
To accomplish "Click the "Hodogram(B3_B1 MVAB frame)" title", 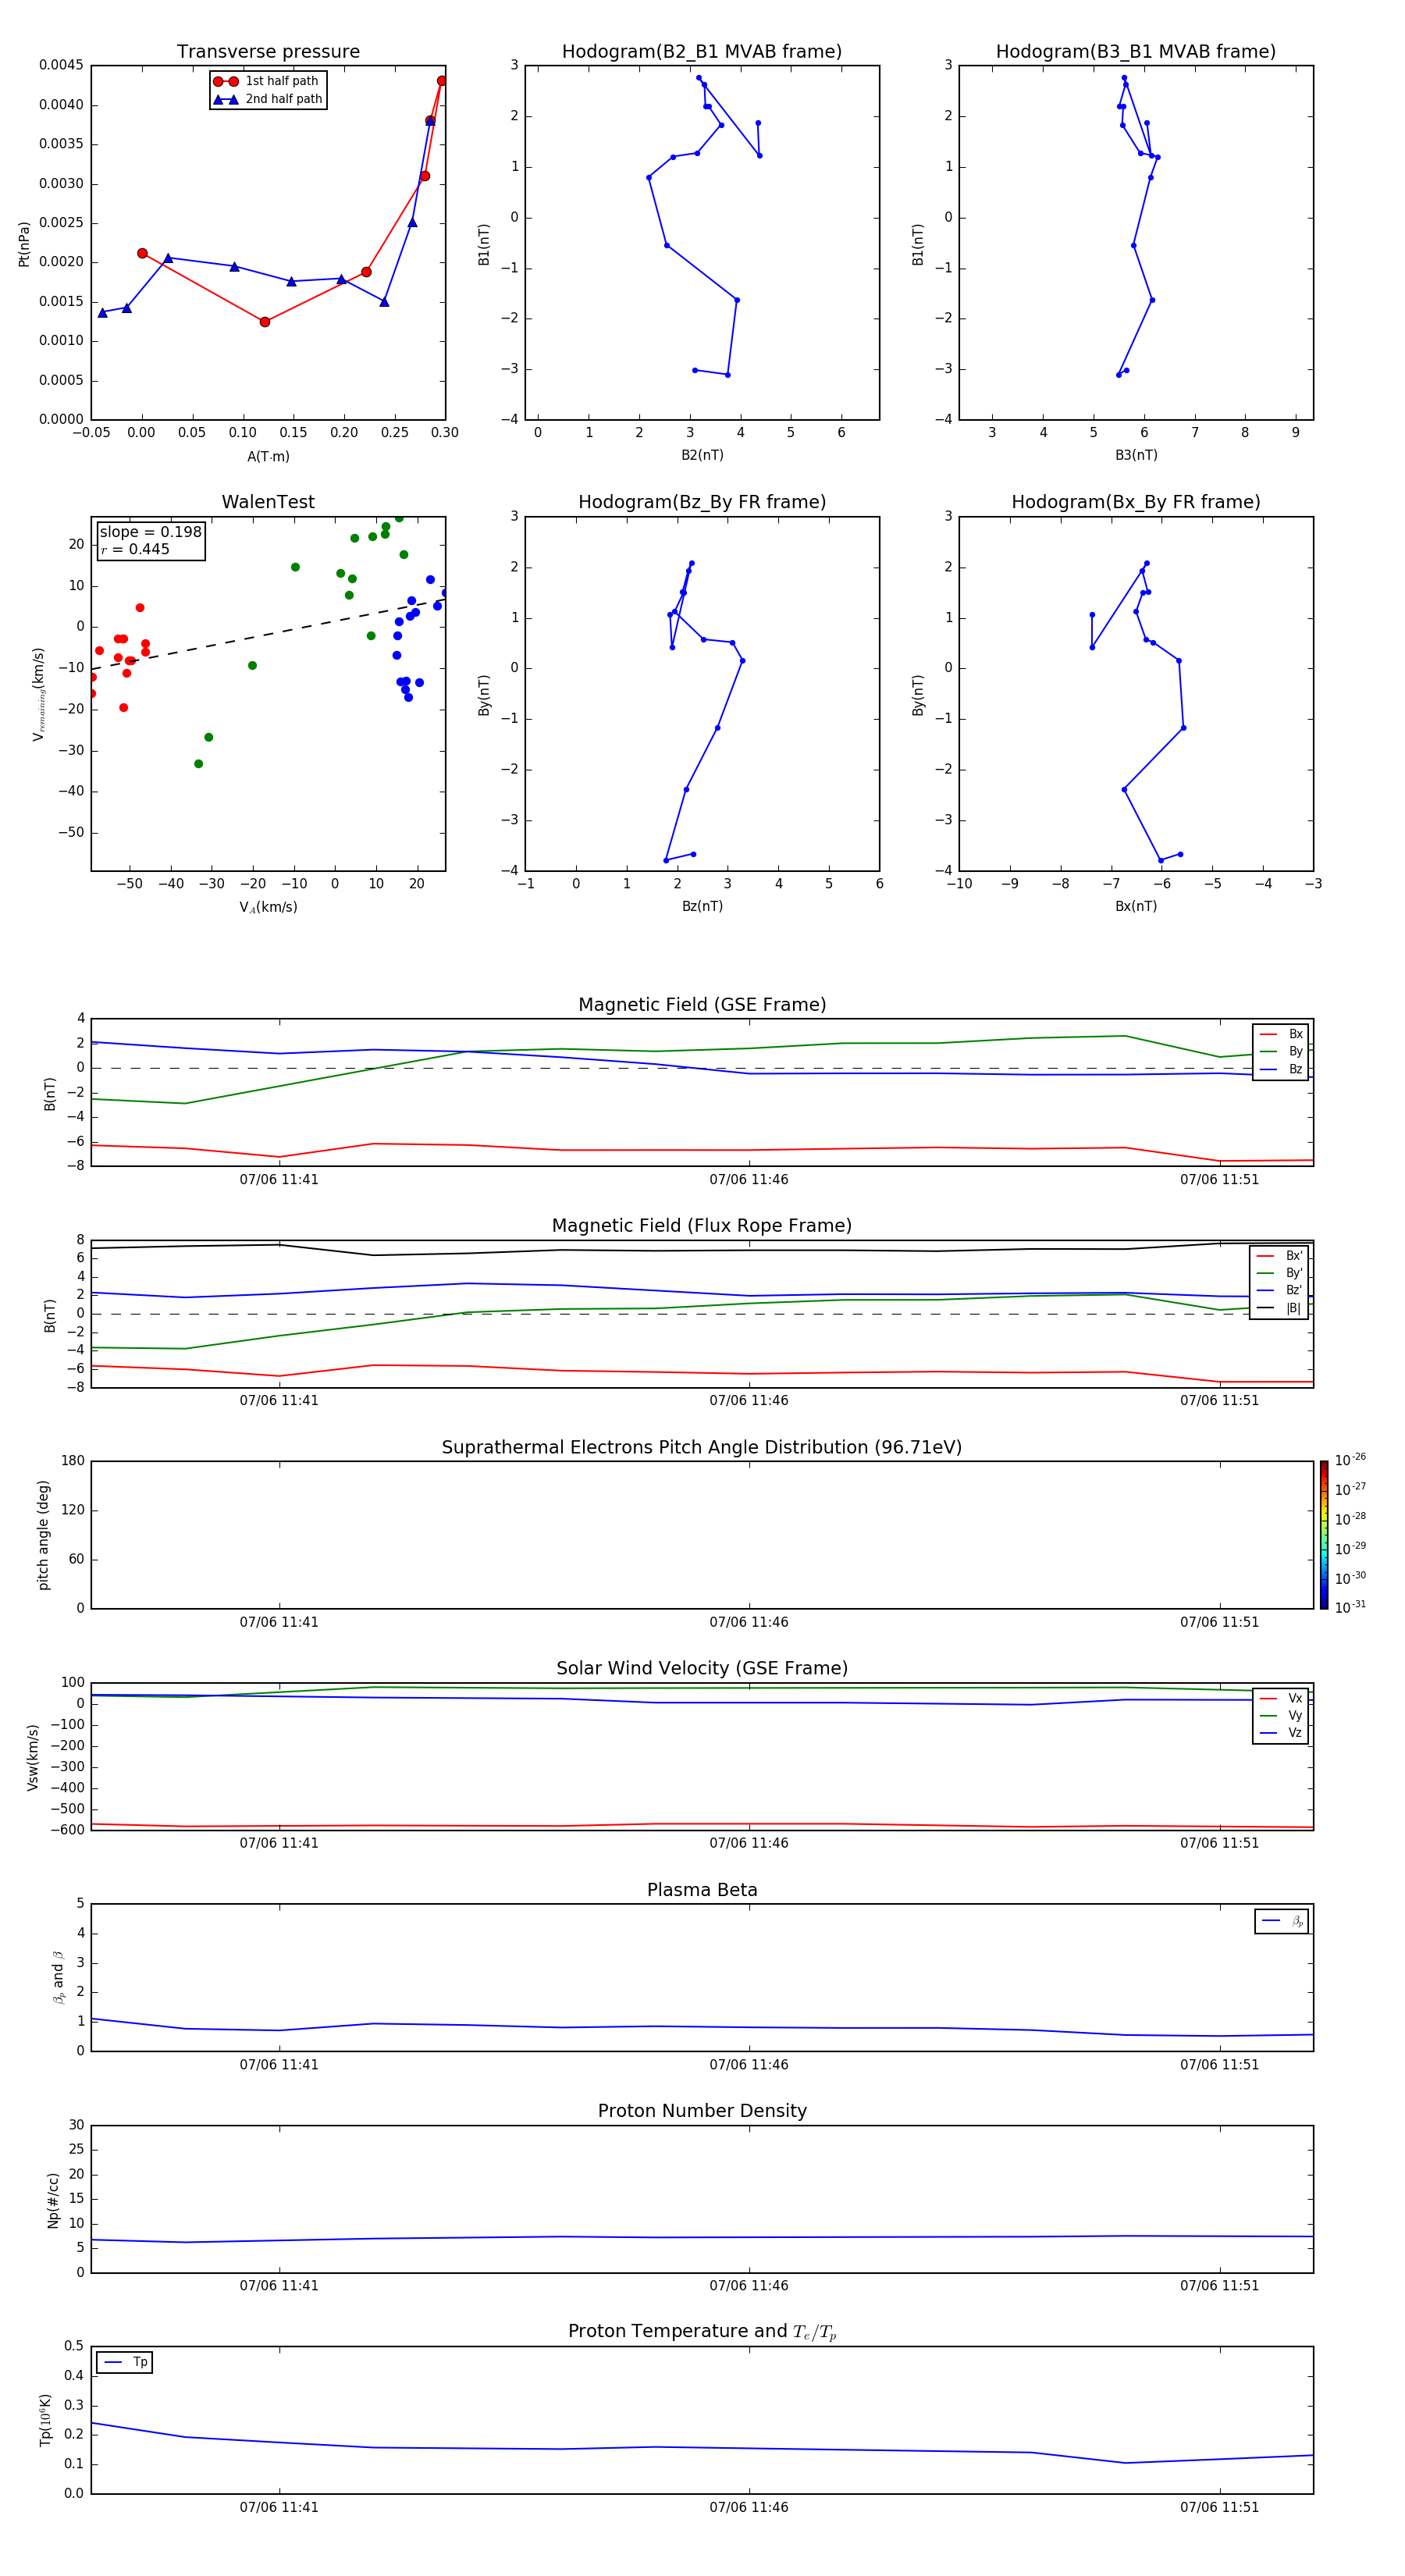I will (1136, 52).
